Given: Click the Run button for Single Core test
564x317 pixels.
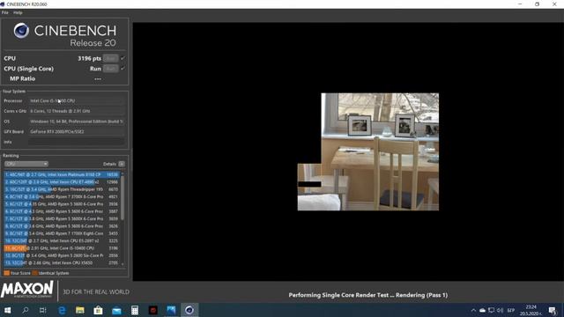Looking at the screenshot, I should (x=110, y=69).
